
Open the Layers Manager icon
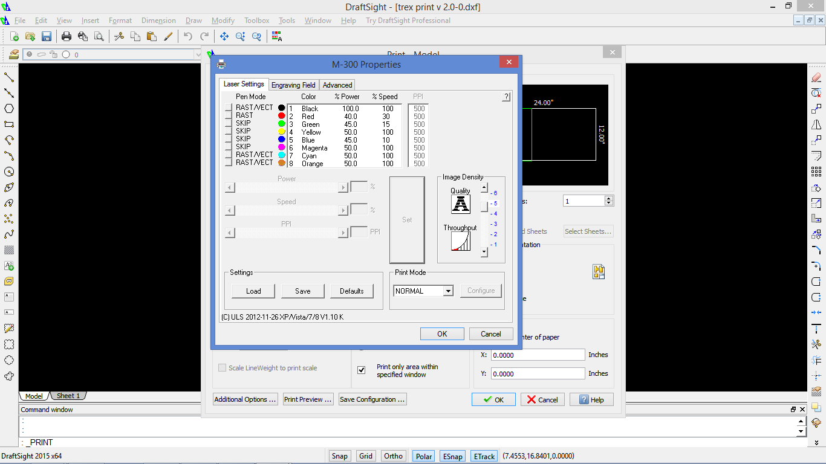coord(14,54)
